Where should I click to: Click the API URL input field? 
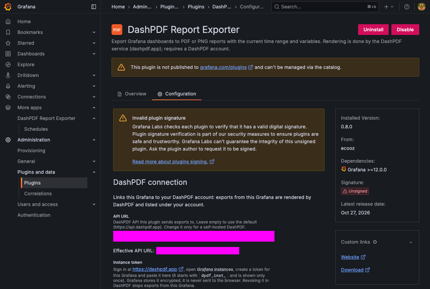point(194,236)
